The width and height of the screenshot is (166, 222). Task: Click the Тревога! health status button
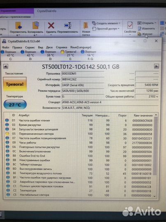(15, 84)
